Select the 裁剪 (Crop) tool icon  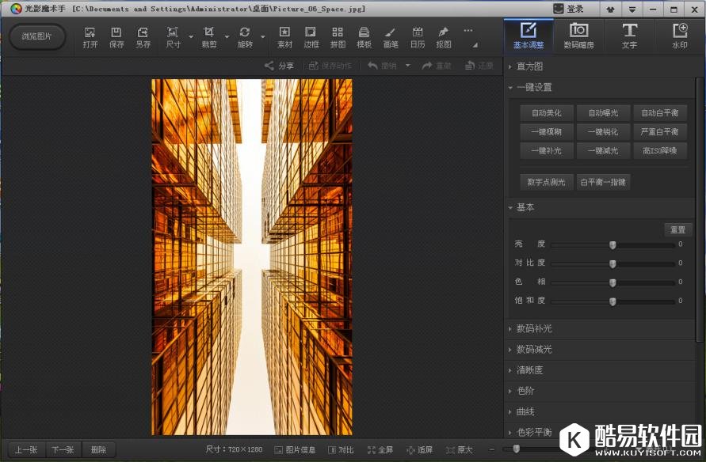pos(209,37)
